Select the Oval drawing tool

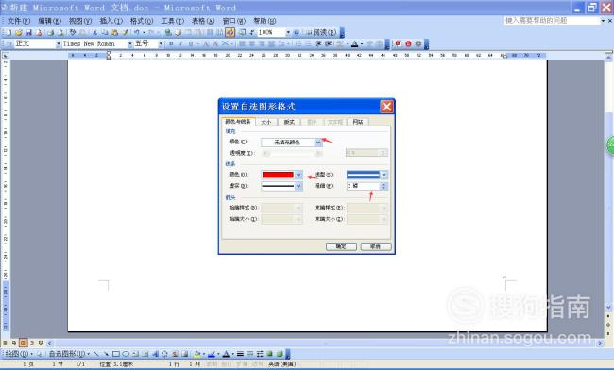pos(126,354)
